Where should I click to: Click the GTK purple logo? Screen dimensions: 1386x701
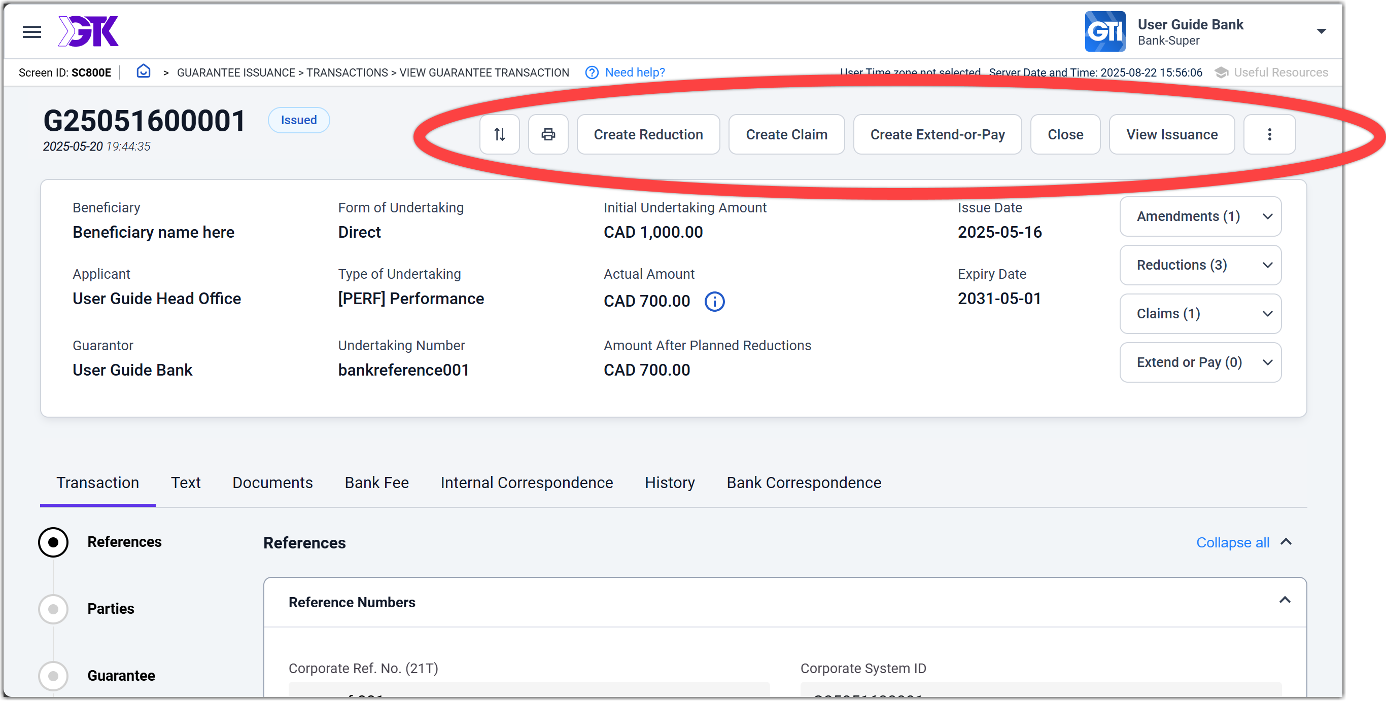pyautogui.click(x=88, y=31)
